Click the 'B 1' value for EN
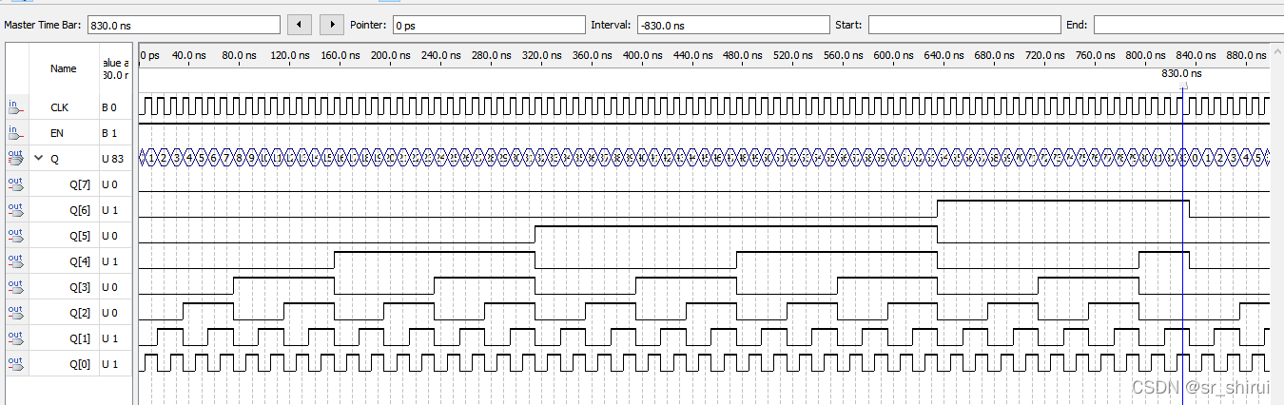Viewport: 1284px width, 405px height. coord(109,133)
